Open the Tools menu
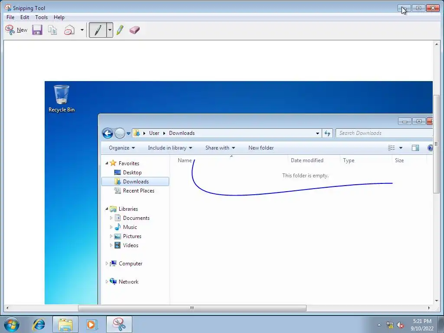The height and width of the screenshot is (333, 444). click(41, 17)
